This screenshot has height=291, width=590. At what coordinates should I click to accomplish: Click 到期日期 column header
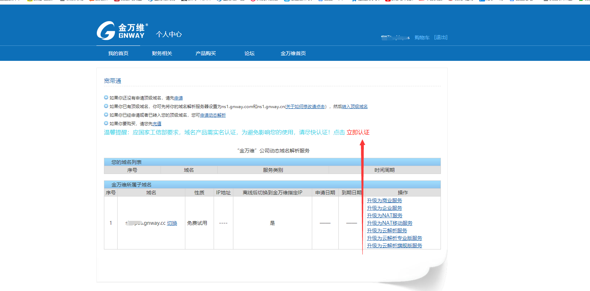pyautogui.click(x=351, y=193)
